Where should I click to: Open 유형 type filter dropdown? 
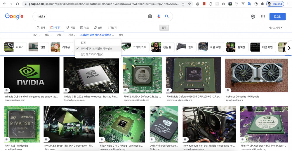pyautogui.click(x=60, y=35)
